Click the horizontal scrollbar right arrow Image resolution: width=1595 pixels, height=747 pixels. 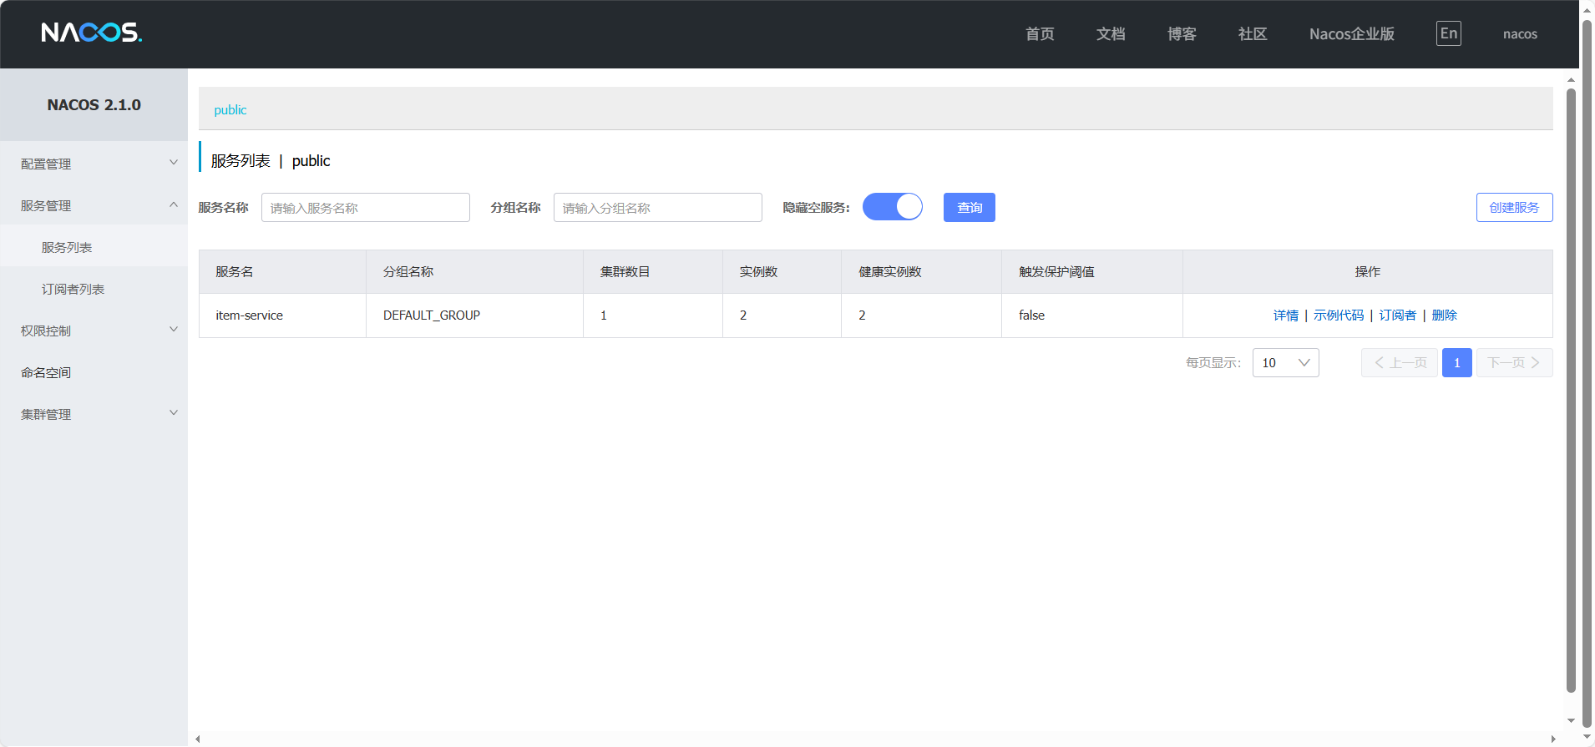point(1553,739)
